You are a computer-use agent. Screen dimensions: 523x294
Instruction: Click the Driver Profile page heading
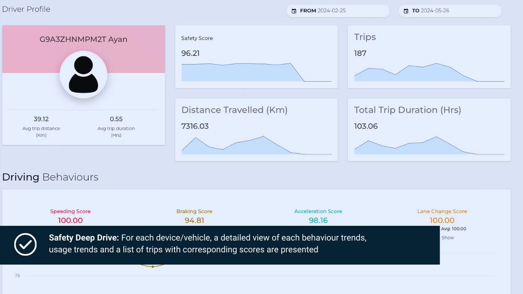(26, 9)
